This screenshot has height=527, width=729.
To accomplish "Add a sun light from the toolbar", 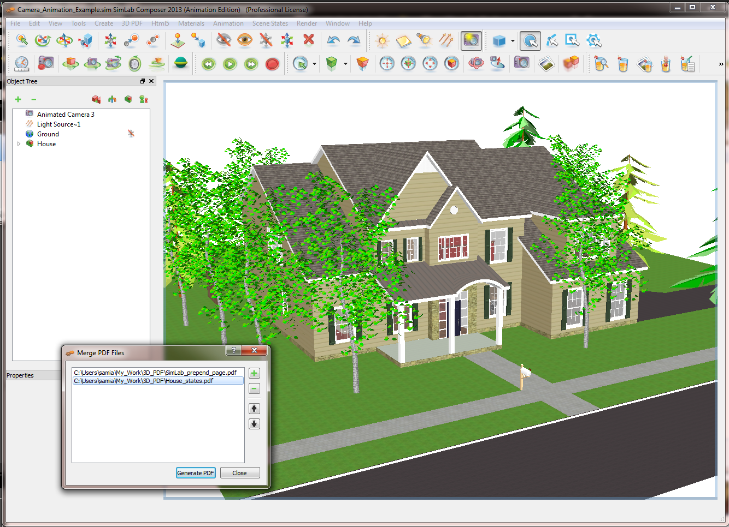I will pos(382,40).
